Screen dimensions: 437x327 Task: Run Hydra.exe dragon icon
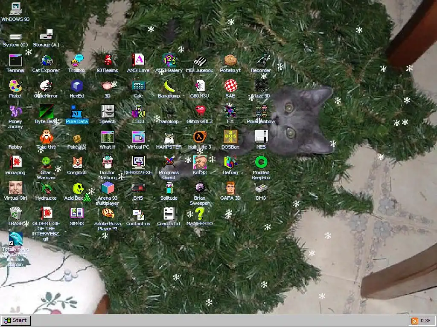click(x=46, y=188)
